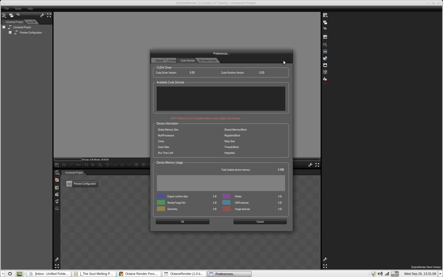This screenshot has height=277, width=443.
Task: Toggle render target visibility in graph editor
Action: (57, 188)
